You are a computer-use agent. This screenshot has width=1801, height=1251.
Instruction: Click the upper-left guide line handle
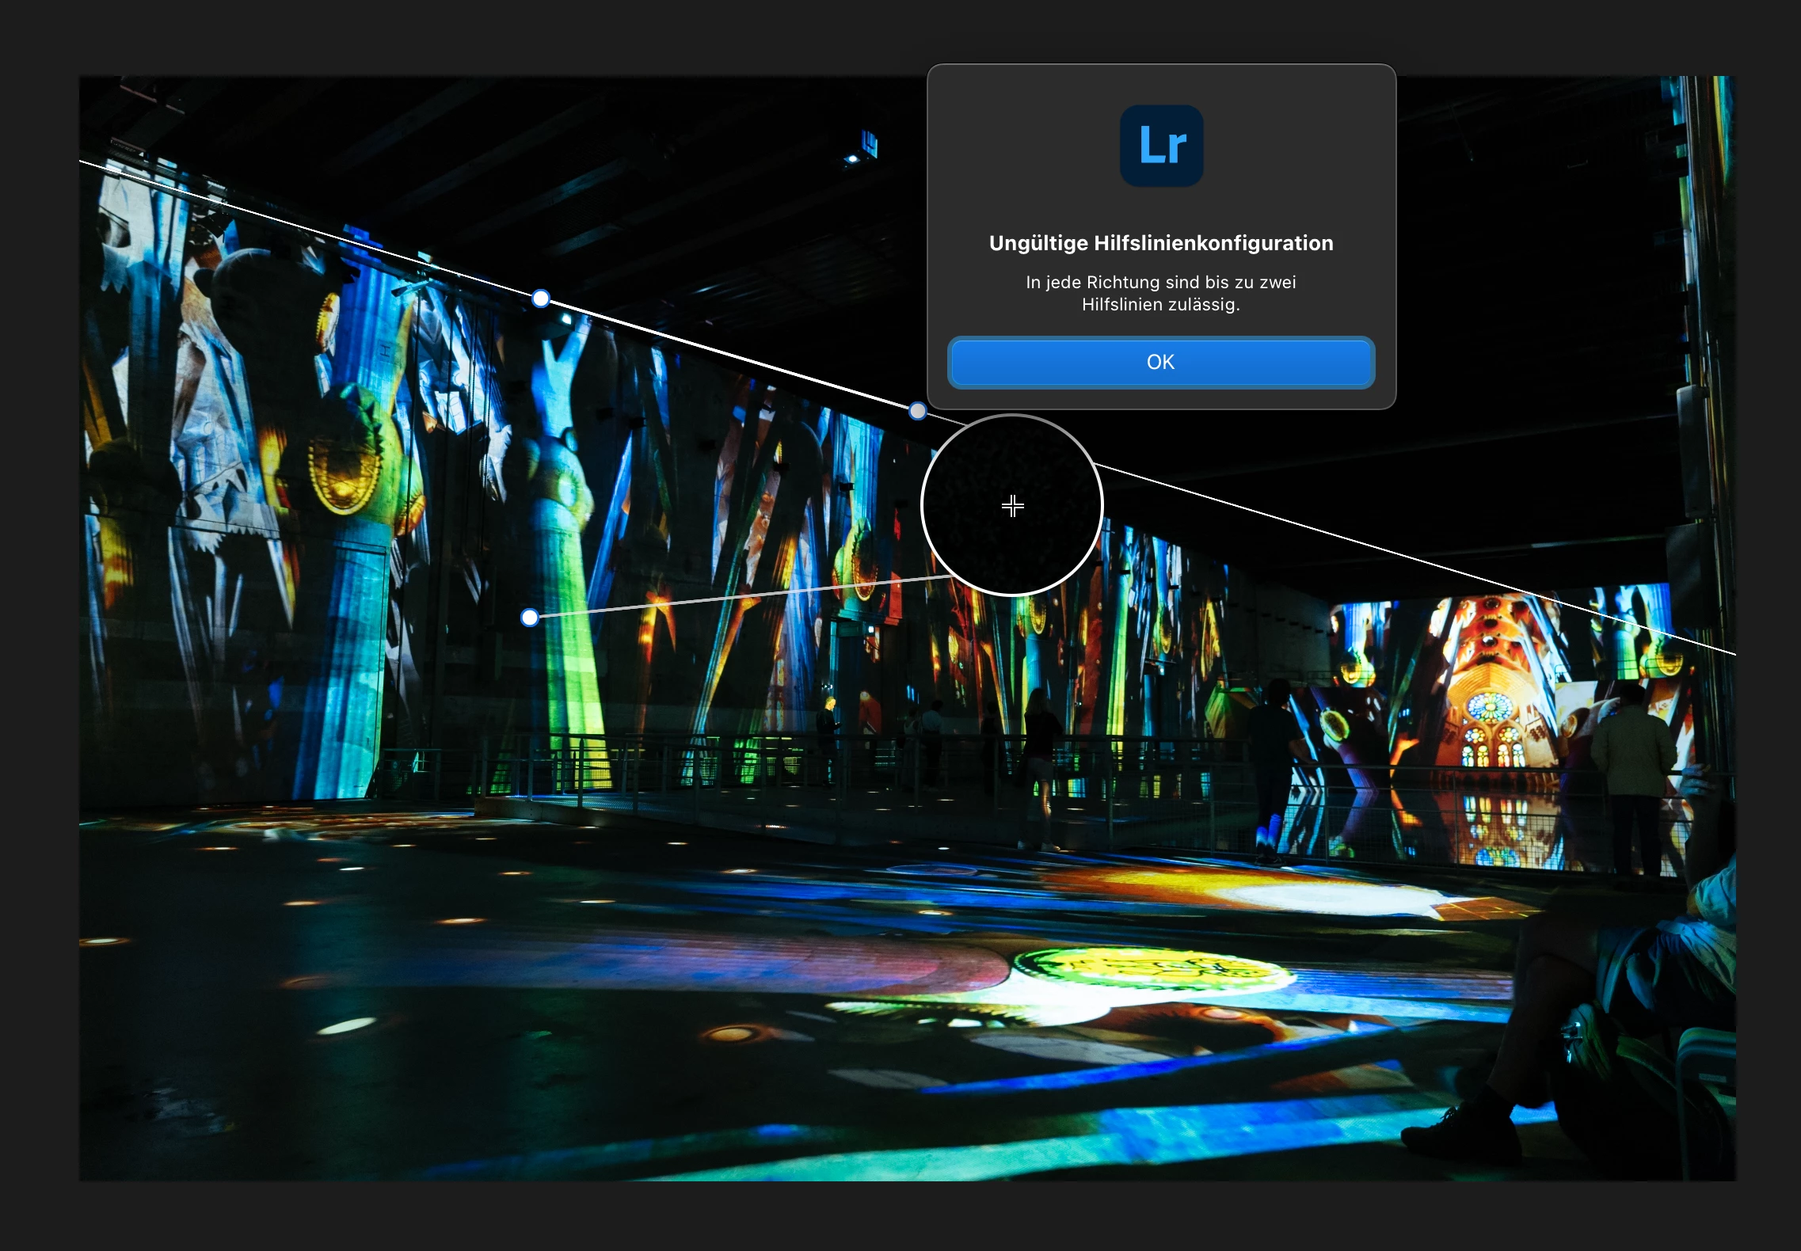(540, 298)
